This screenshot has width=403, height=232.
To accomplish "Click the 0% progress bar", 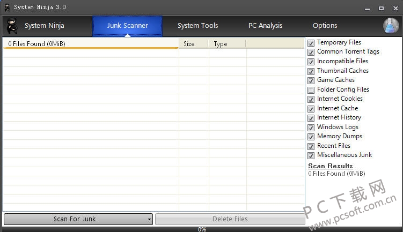I will pyautogui.click(x=202, y=229).
